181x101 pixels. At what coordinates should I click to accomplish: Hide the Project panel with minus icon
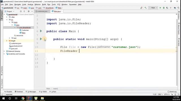pyautogui.click(x=32, y=11)
